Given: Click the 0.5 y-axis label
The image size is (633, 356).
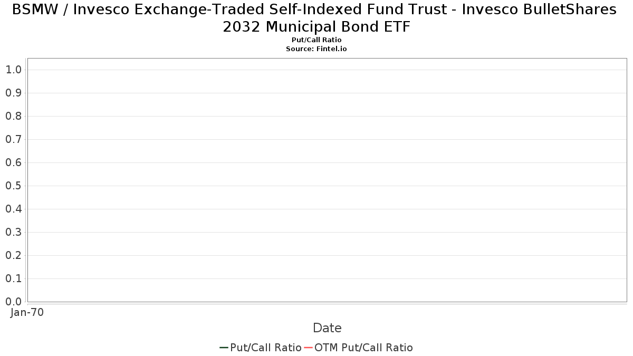Looking at the screenshot, I should (13, 186).
